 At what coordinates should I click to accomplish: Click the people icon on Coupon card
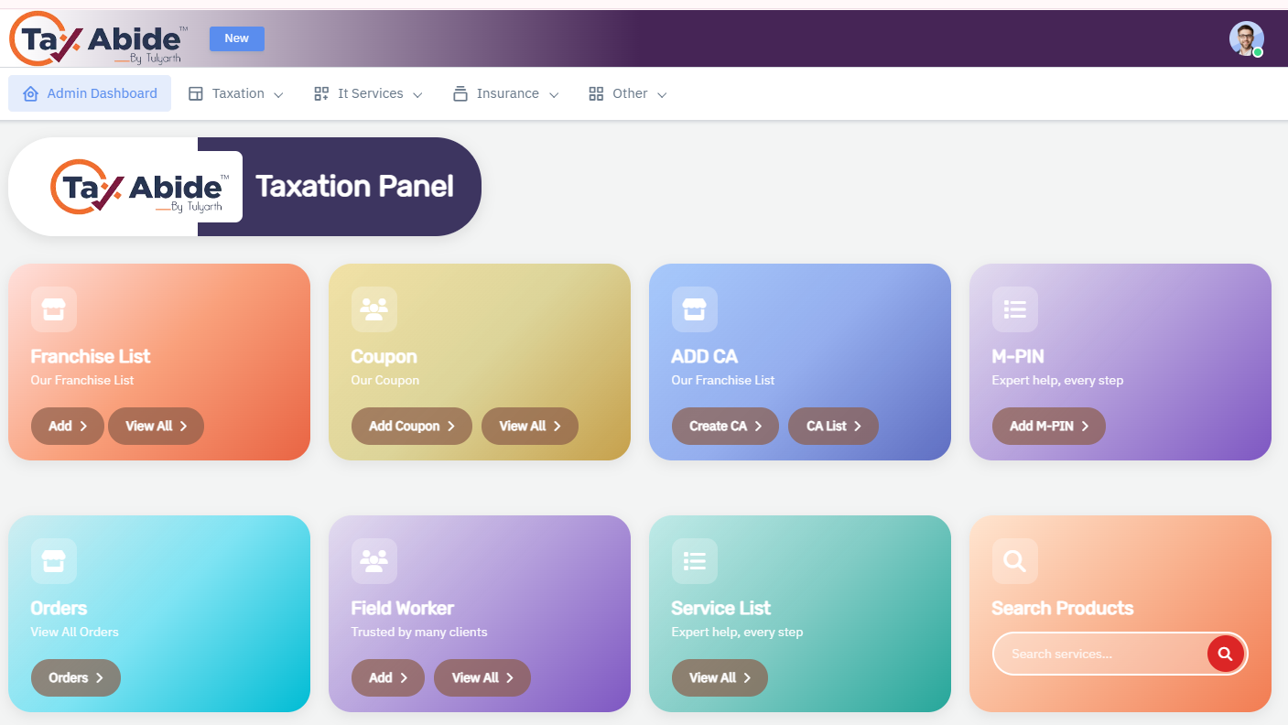[374, 309]
